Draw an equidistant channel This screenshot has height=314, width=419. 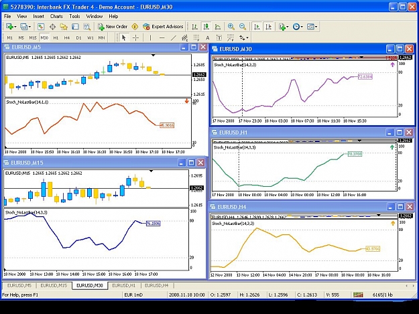(184, 37)
